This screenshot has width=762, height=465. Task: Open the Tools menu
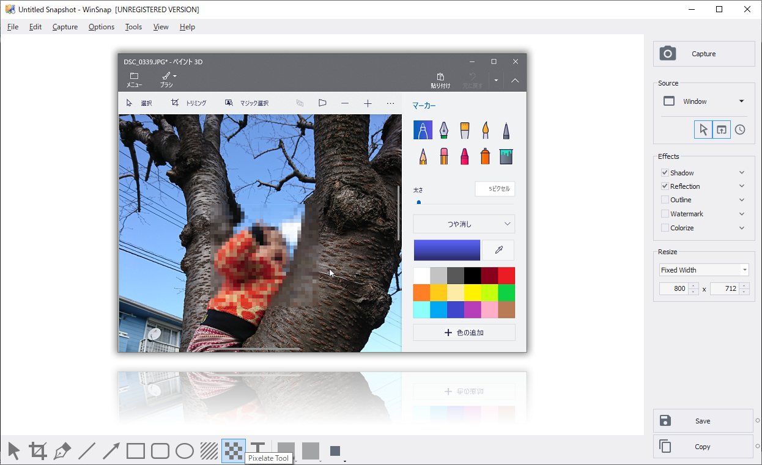133,27
